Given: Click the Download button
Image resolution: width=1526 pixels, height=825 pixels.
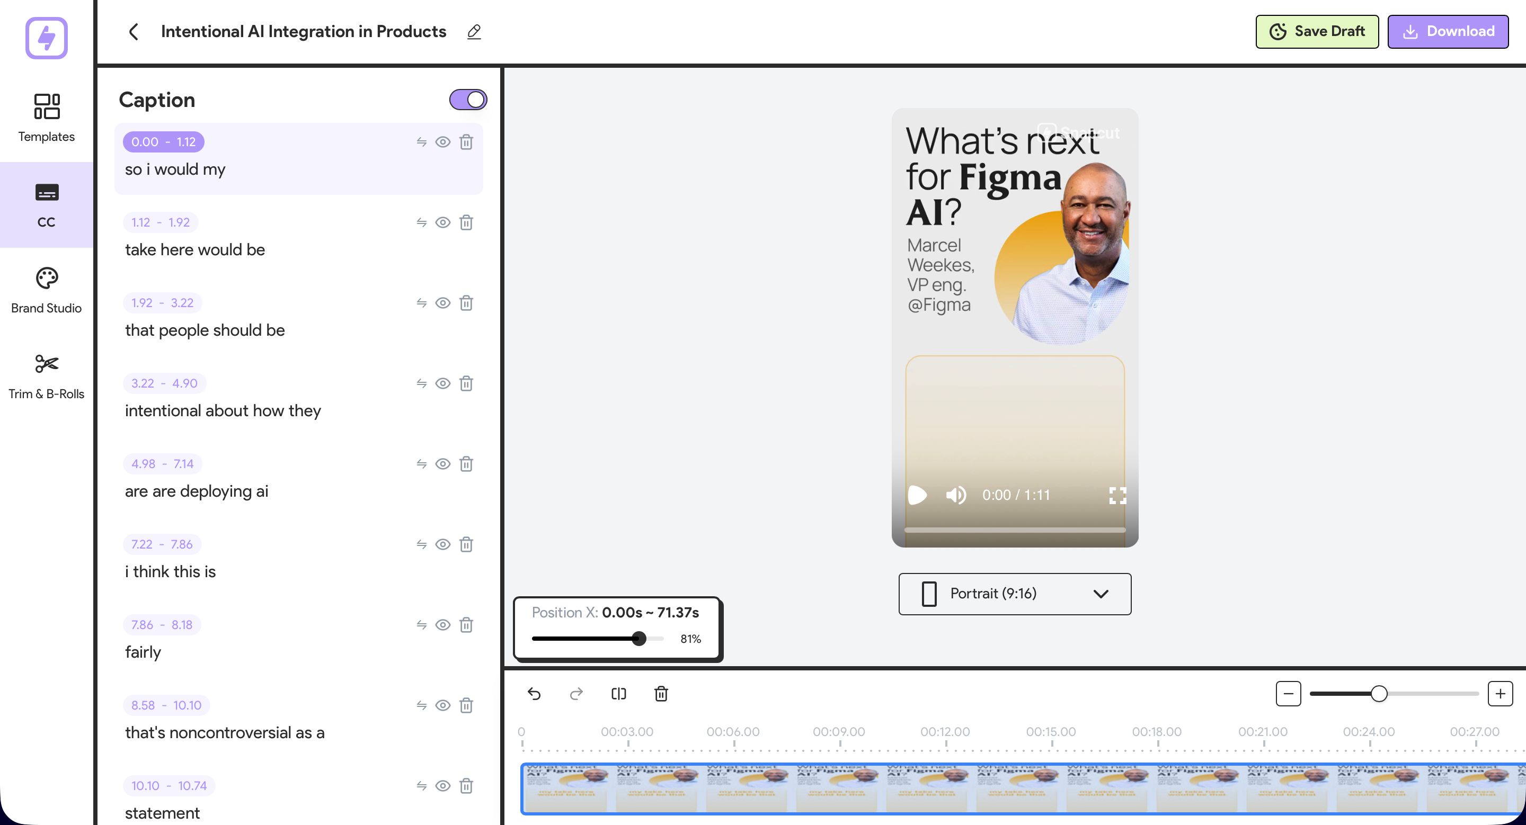Looking at the screenshot, I should 1448,31.
